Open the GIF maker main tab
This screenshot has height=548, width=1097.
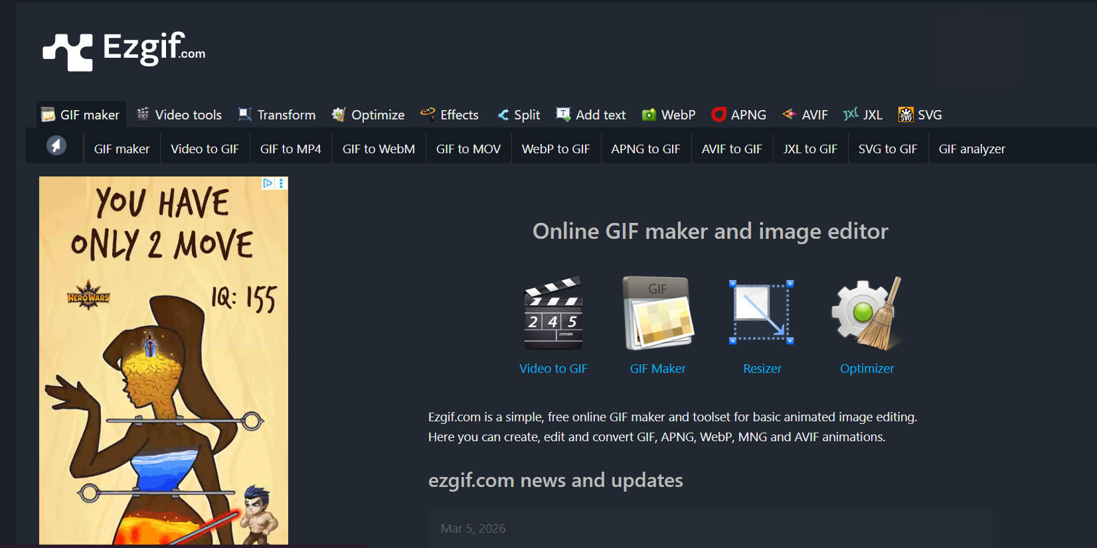[81, 115]
